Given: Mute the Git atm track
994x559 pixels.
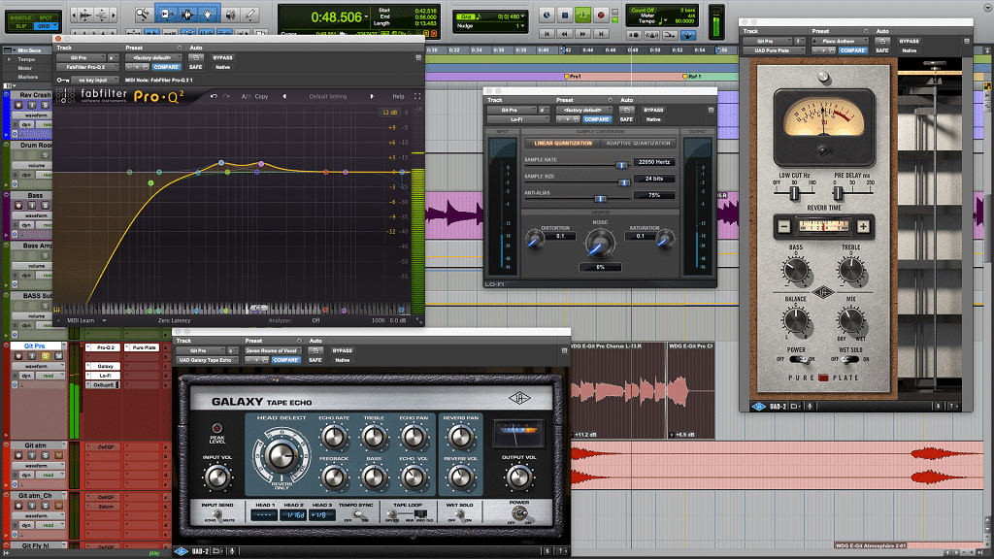Looking at the screenshot, I should (x=58, y=456).
